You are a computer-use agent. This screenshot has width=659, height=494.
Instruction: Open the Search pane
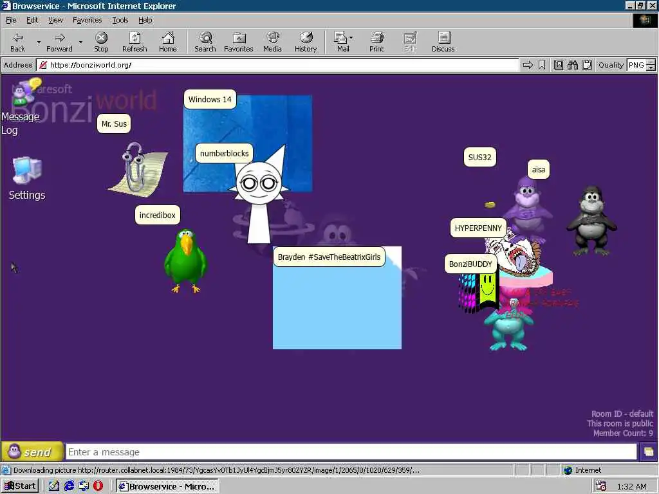click(205, 42)
